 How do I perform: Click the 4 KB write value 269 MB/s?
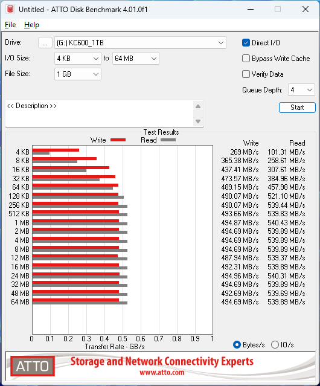coord(245,152)
